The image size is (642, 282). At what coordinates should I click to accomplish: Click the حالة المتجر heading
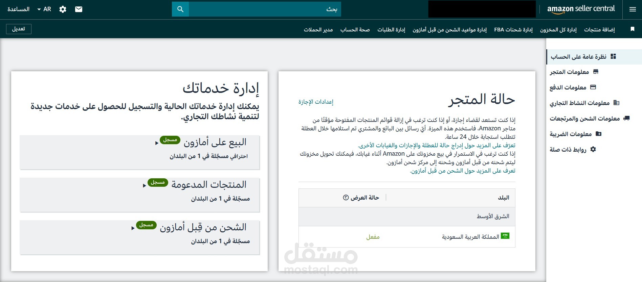482,99
